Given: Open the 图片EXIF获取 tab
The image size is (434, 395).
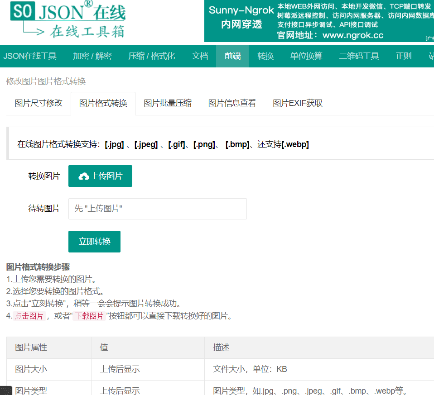Looking at the screenshot, I should tap(298, 103).
